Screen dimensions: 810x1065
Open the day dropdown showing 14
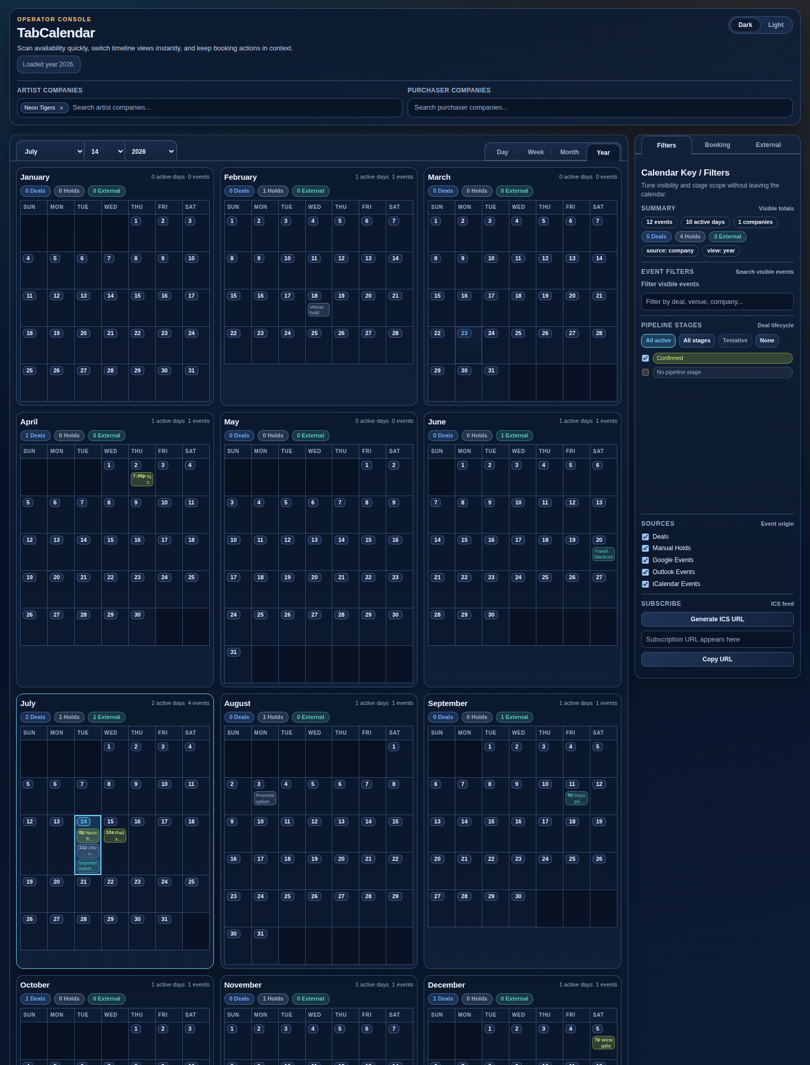pyautogui.click(x=105, y=151)
